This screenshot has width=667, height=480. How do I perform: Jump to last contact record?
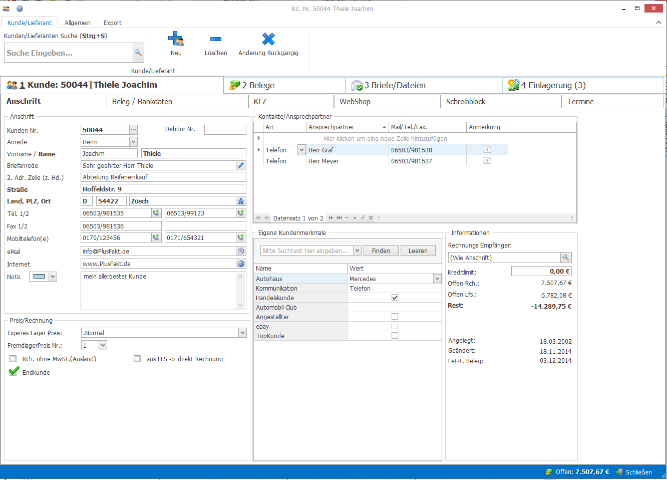click(x=339, y=218)
